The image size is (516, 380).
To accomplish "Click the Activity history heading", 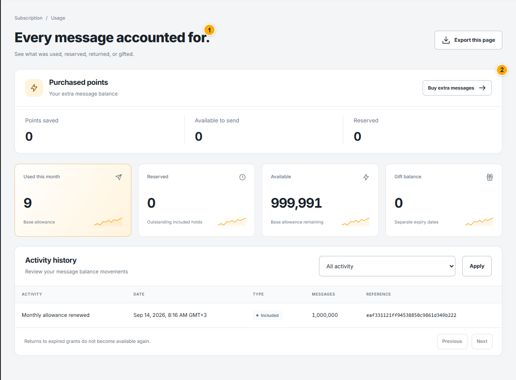I will pos(51,260).
